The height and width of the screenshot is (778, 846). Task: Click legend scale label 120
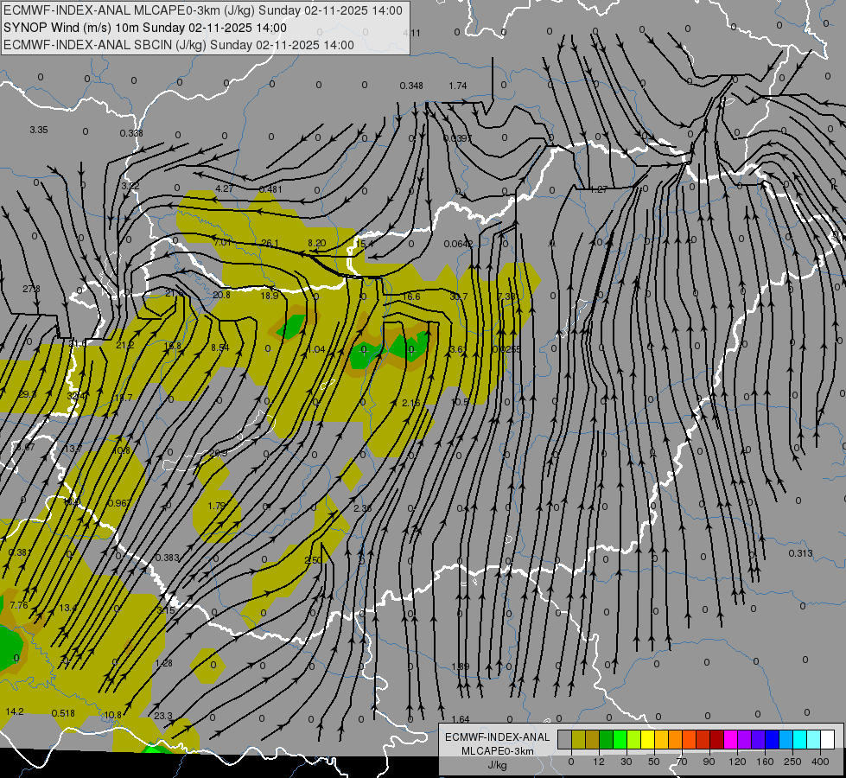pyautogui.click(x=737, y=762)
